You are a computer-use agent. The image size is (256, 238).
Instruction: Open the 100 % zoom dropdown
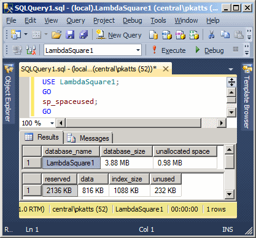pyautogui.click(x=52, y=123)
